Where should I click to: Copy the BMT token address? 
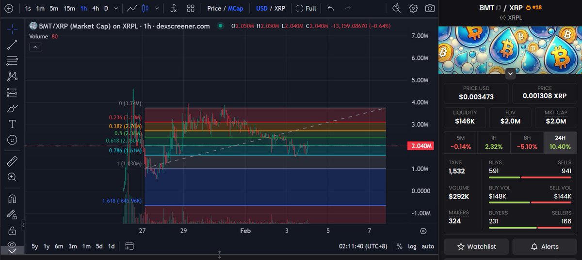tap(499, 8)
